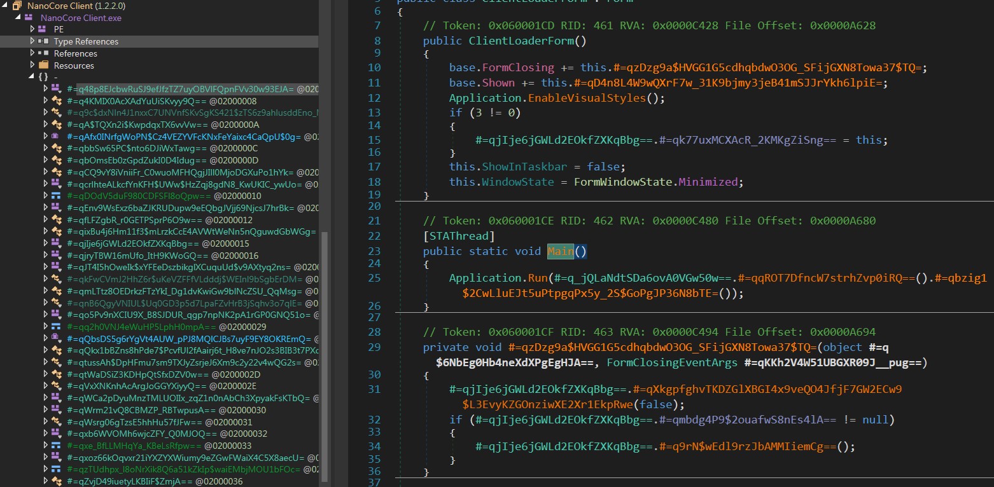Screen dimensions: 994x487
Task: Click the NanoCore Client (1.2.2.0) assembly icon
Action: [17, 6]
